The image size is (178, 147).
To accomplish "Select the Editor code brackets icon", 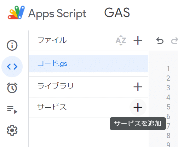I will coord(12,67).
